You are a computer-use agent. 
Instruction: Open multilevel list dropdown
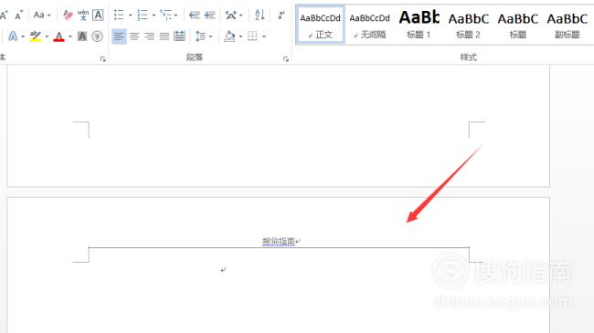[x=175, y=16]
